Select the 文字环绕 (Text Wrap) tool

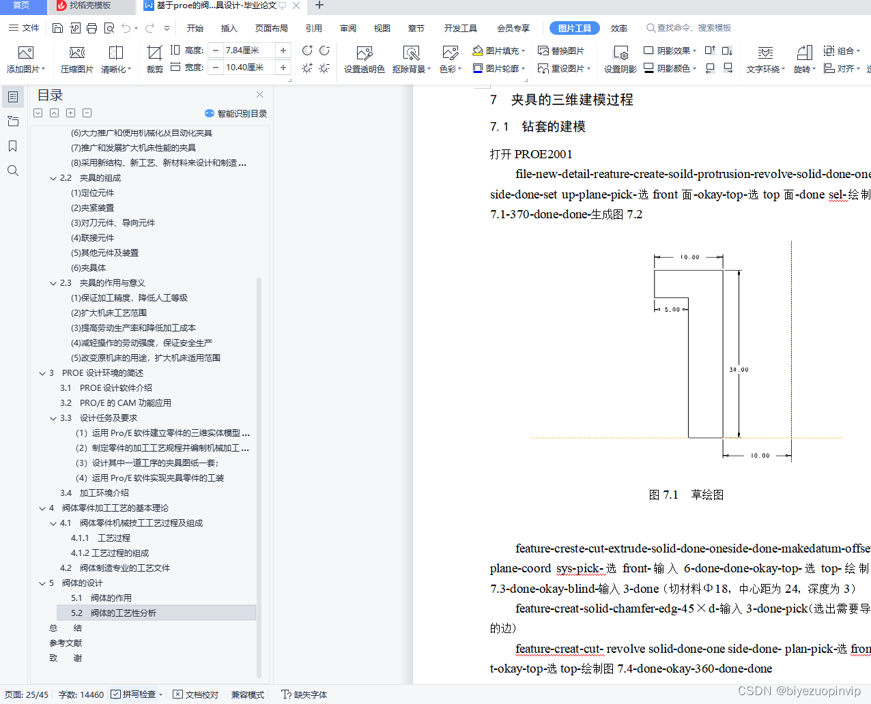(765, 60)
